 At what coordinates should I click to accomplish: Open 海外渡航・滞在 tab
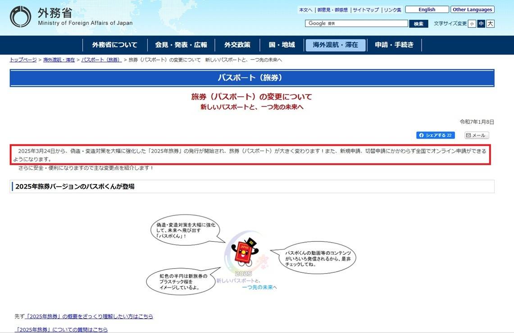coord(335,45)
